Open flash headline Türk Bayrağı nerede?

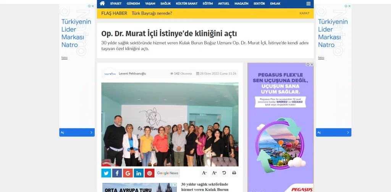tap(152, 13)
